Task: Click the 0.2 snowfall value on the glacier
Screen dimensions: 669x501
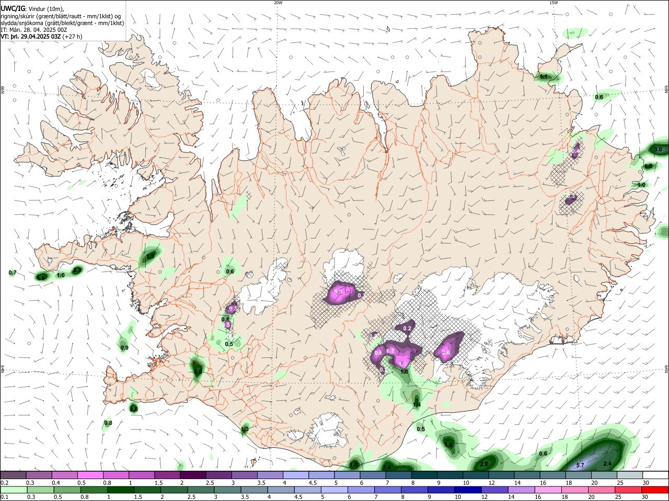Action: (x=408, y=328)
